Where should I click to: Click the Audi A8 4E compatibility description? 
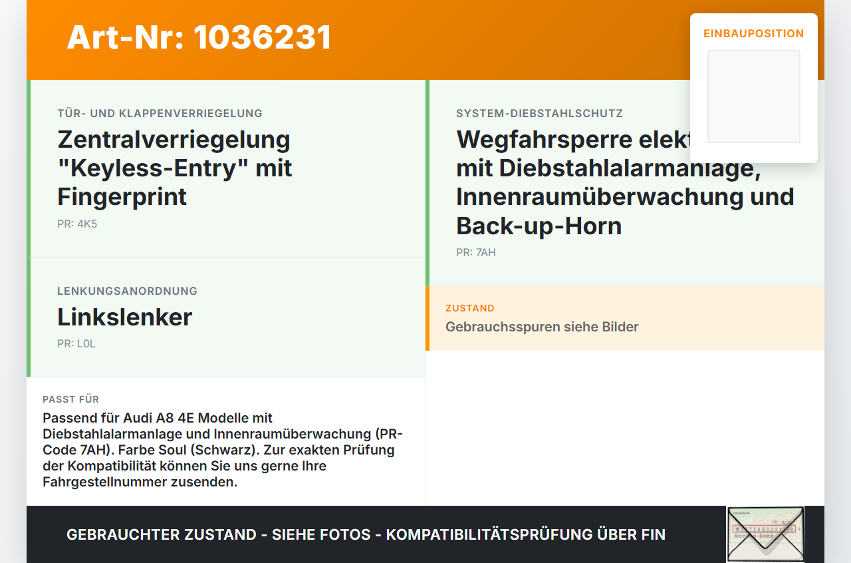click(223, 450)
